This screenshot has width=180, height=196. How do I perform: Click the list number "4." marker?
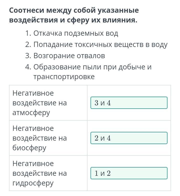coord(28,67)
